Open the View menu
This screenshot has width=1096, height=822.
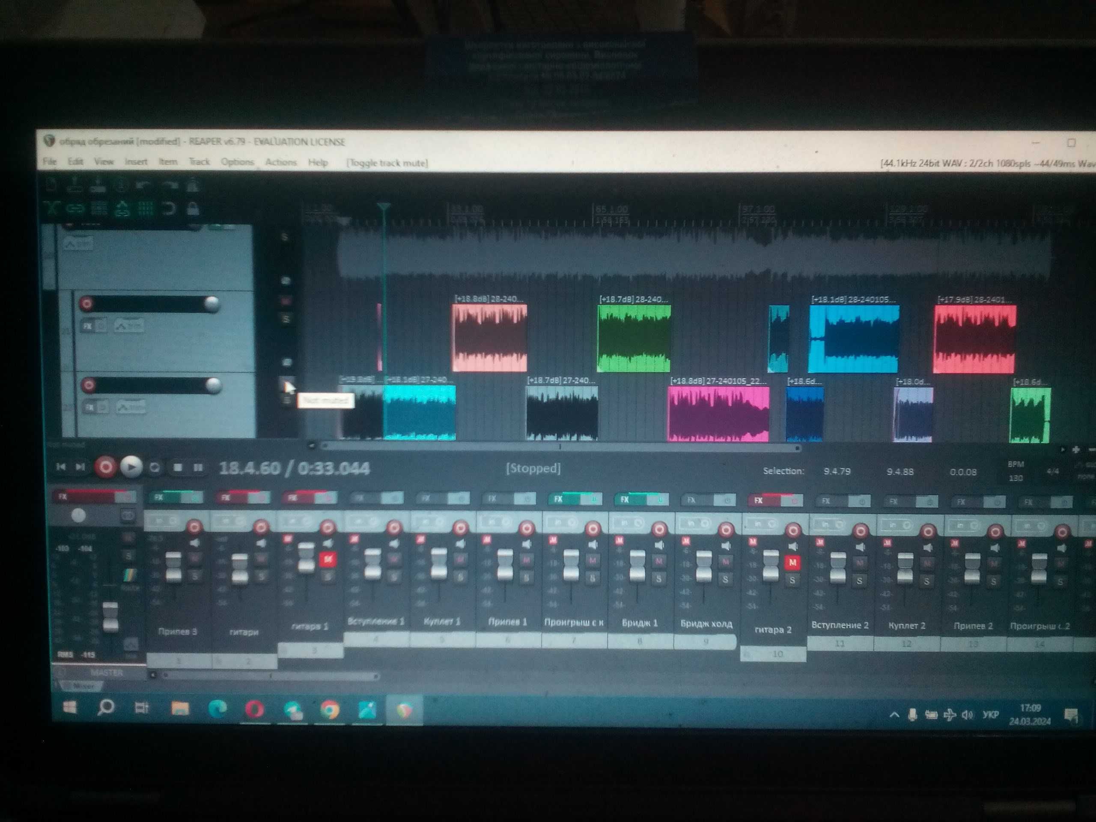pos(104,161)
